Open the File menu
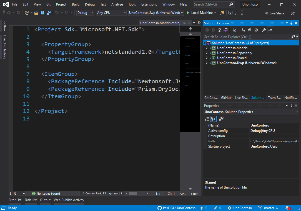This screenshot has height=211, width=301. [x=15, y=4]
